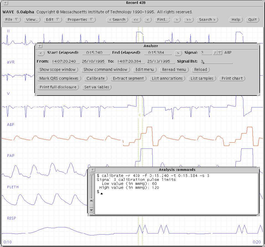Click the < arrow beside Start (elapsed)
This screenshot has width=265, height=247.
point(41,53)
